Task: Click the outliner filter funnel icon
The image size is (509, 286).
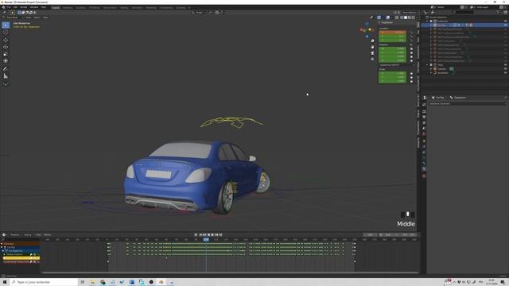Action: [498, 13]
